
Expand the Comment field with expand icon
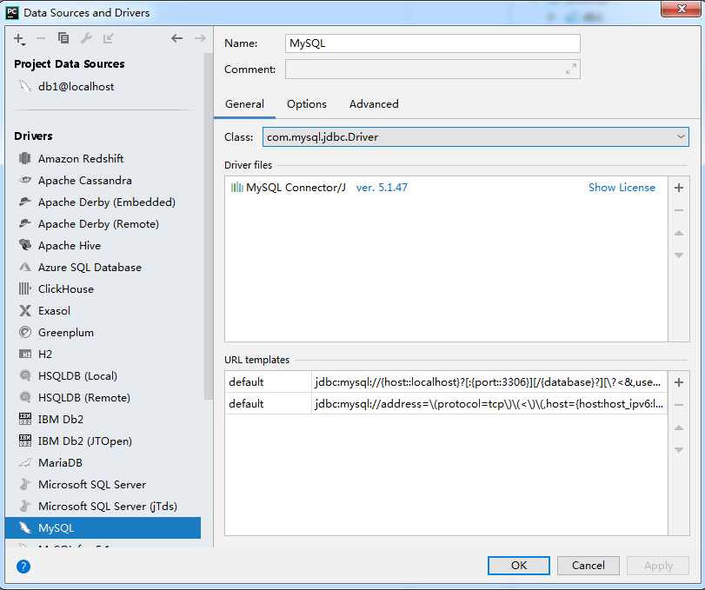[570, 70]
